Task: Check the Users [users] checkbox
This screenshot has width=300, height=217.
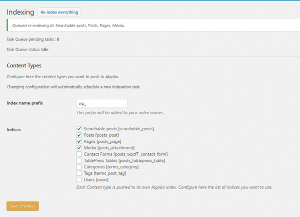Action: pyautogui.click(x=79, y=179)
